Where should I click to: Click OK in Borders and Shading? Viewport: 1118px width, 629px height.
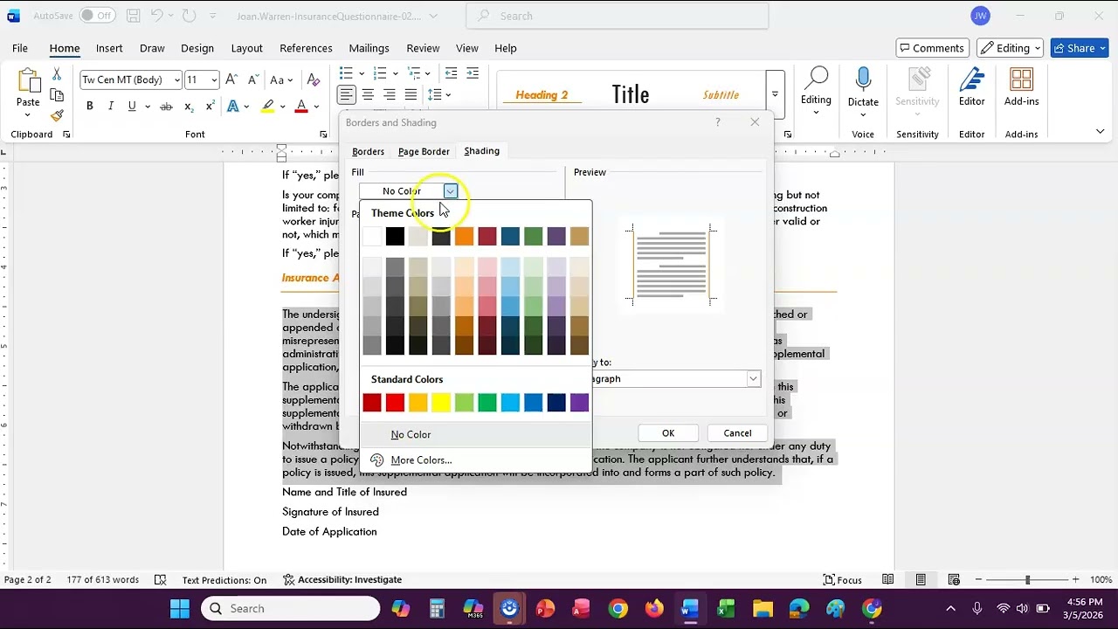pyautogui.click(x=668, y=433)
